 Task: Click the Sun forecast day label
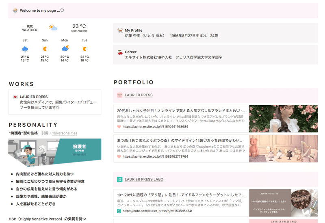tap(45, 40)
